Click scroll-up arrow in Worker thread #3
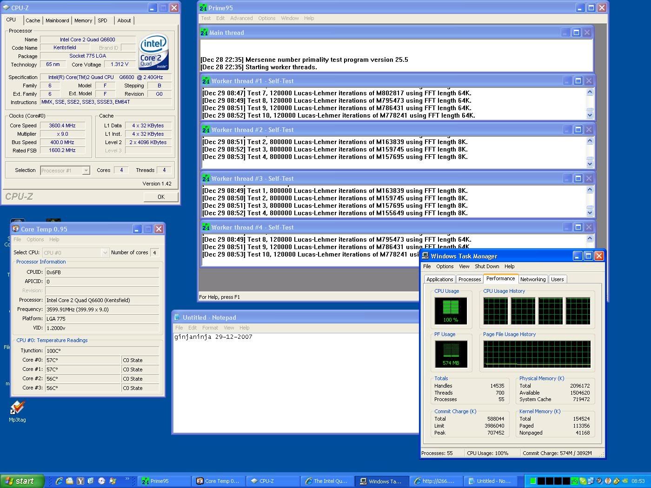 click(590, 190)
